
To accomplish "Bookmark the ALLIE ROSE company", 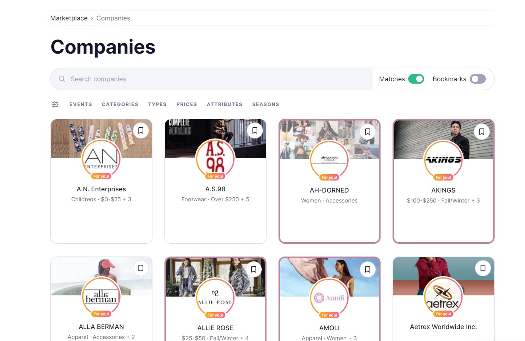I will (254, 269).
